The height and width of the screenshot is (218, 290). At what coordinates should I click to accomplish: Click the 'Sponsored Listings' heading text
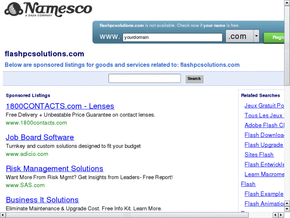tap(28, 95)
